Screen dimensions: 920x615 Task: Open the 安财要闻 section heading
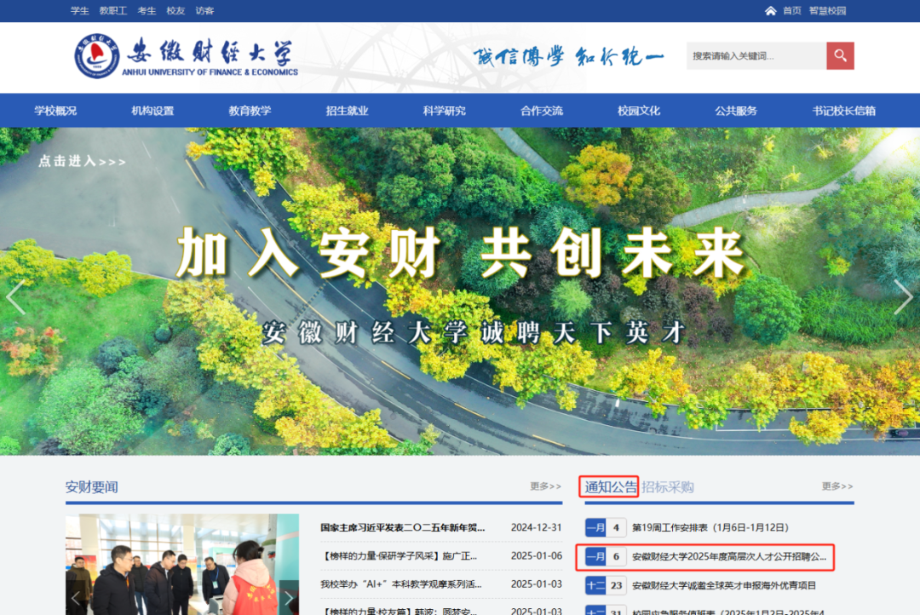[x=91, y=486]
